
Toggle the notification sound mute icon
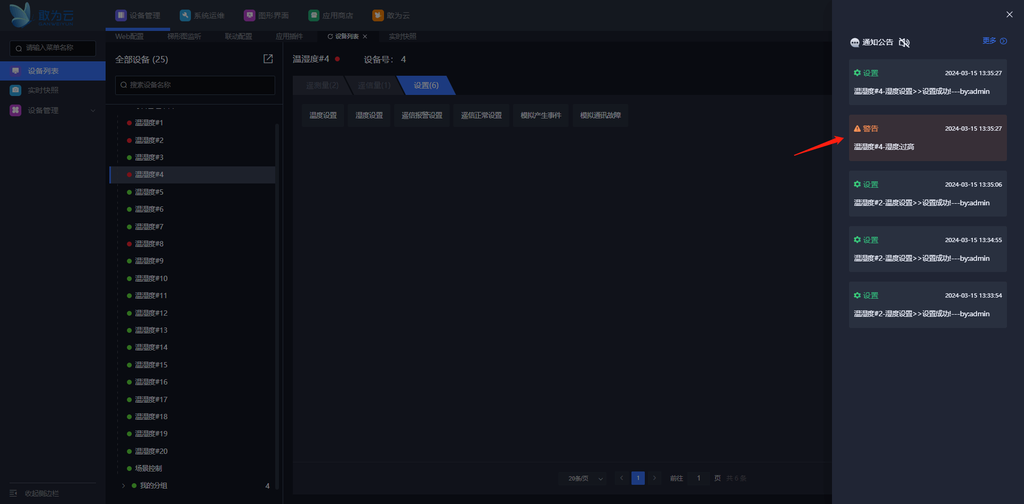(904, 43)
